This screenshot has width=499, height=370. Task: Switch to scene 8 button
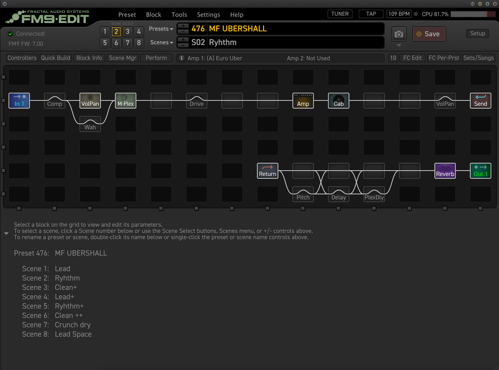click(139, 43)
